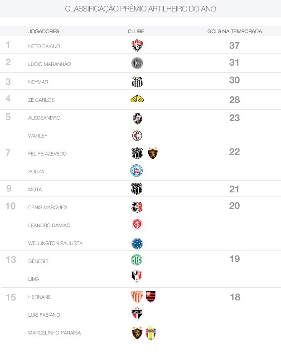Click the Jogadores column header

44,31
